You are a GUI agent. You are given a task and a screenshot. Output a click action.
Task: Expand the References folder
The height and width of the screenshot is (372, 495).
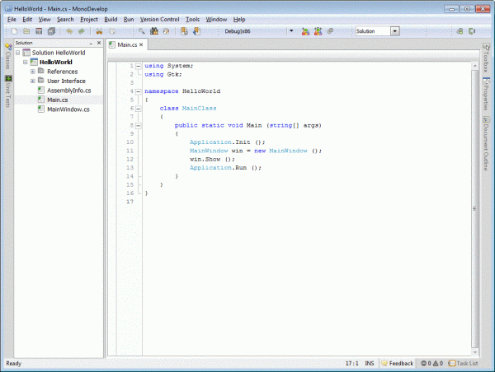coord(33,72)
